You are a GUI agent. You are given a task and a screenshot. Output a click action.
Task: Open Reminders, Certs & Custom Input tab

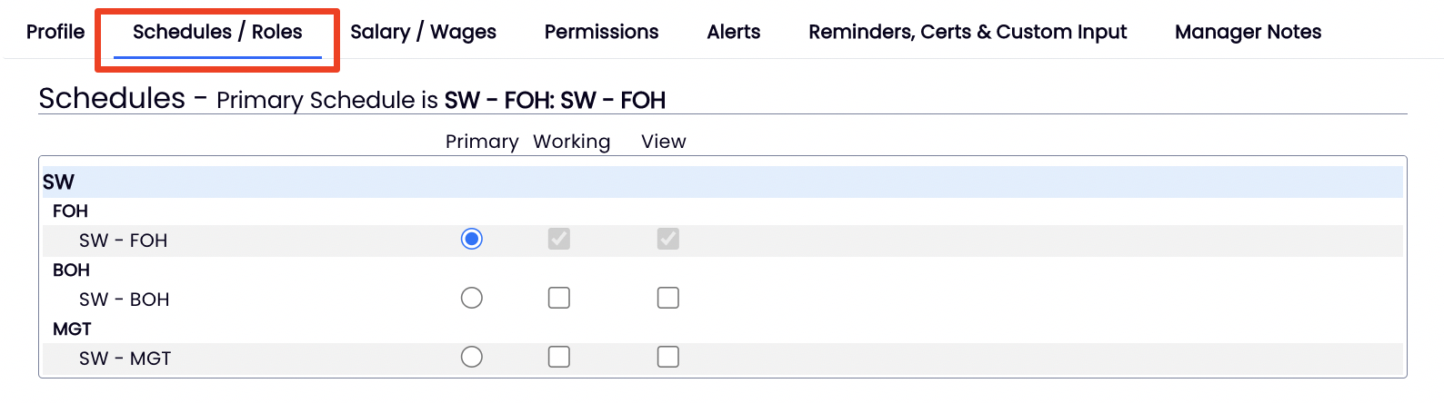pyautogui.click(x=968, y=32)
